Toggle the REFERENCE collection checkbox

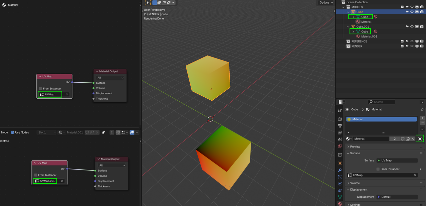point(402,41)
